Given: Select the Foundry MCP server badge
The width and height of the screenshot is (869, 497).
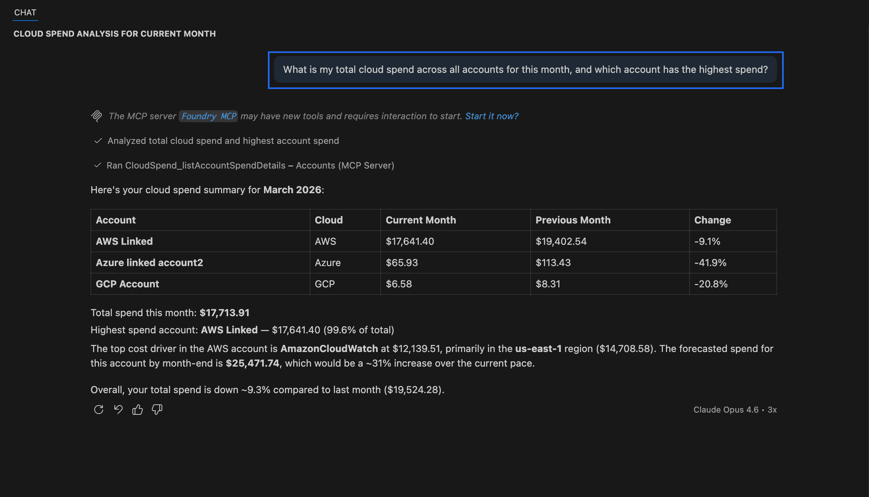Looking at the screenshot, I should tap(208, 116).
